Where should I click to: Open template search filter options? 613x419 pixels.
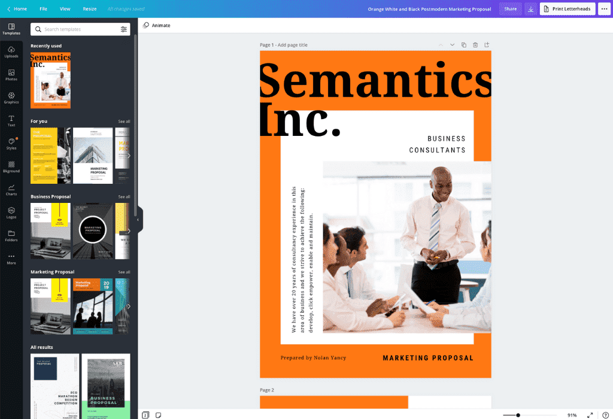point(125,29)
